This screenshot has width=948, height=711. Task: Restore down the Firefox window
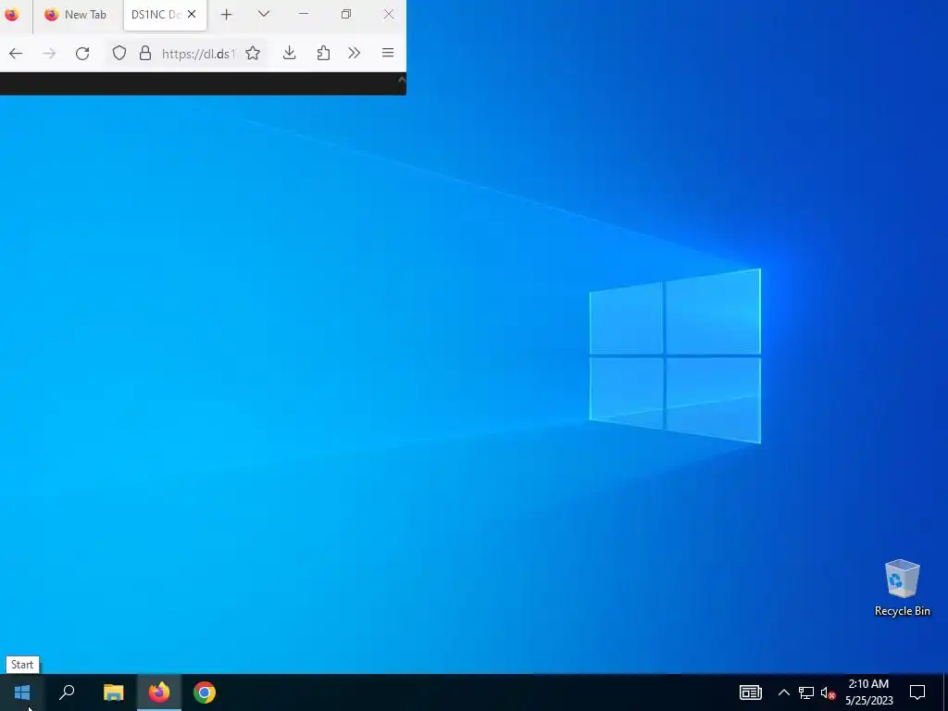click(346, 14)
